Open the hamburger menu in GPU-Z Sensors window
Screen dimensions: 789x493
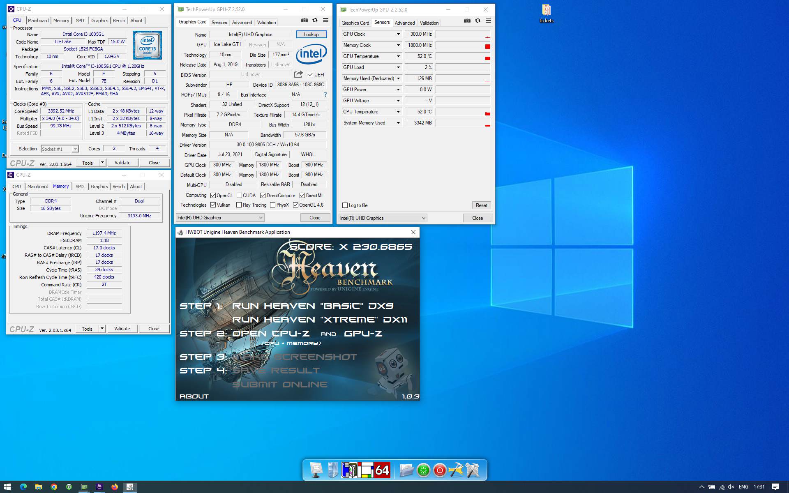[488, 21]
